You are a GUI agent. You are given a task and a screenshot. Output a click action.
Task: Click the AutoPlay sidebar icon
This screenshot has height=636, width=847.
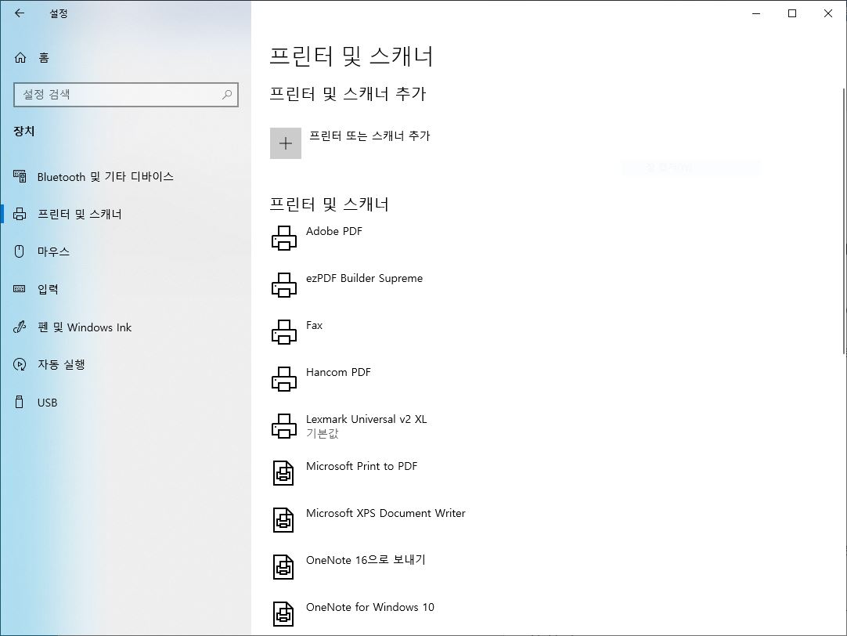pos(20,365)
